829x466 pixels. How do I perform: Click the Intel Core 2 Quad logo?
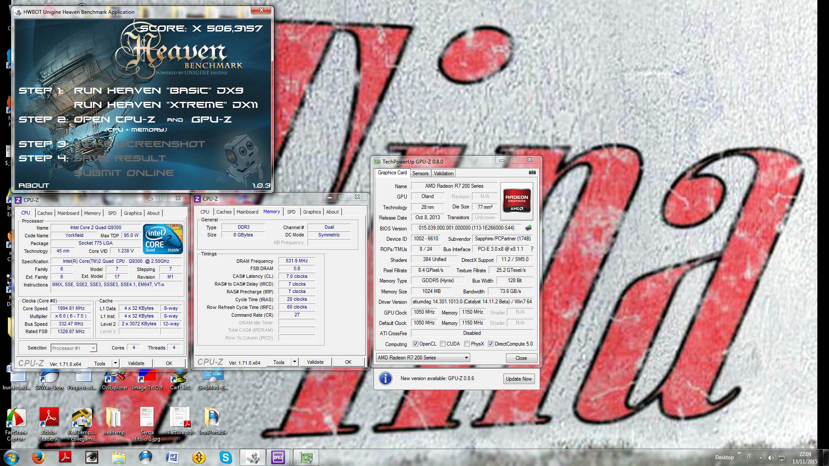[163, 239]
